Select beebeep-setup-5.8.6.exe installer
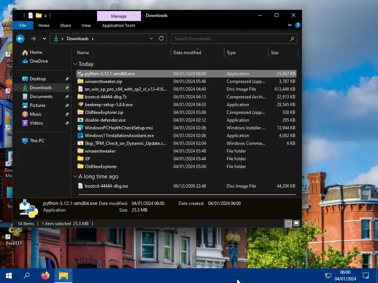The image size is (378, 283). point(186,104)
